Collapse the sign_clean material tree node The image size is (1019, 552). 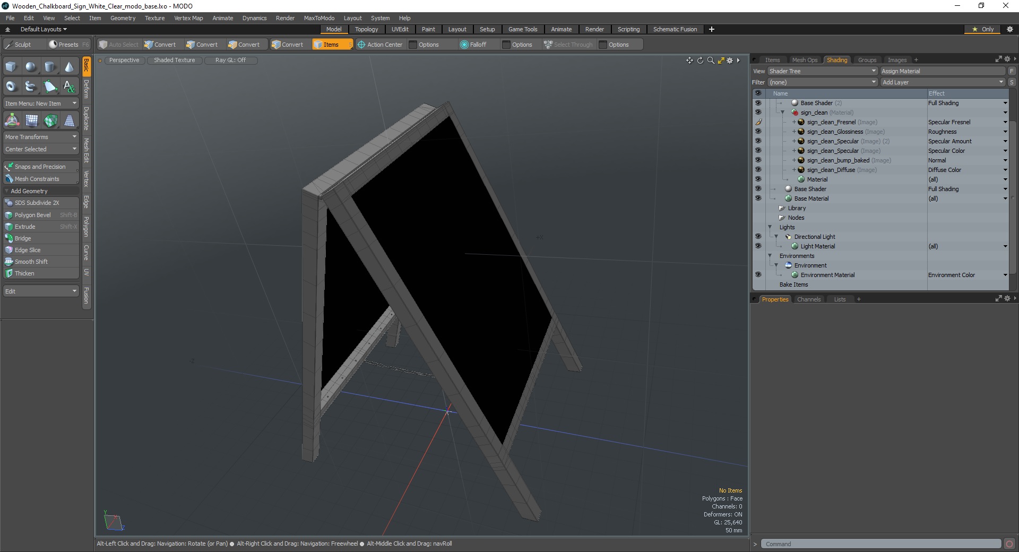782,113
